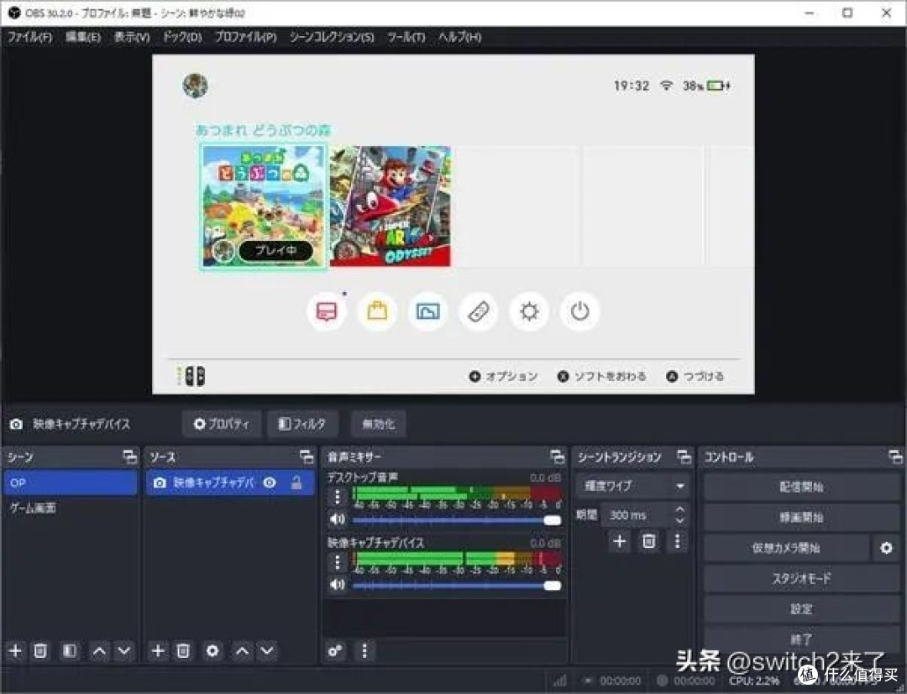Select the ゲーム画面 scene
The height and width of the screenshot is (694, 907).
coord(71,508)
